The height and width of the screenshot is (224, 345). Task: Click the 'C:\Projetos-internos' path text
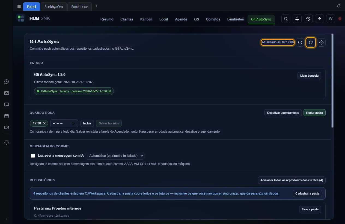[x=52, y=216]
